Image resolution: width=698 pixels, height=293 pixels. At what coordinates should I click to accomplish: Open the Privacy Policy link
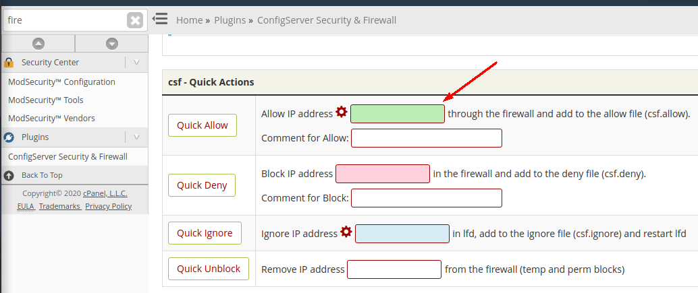[x=109, y=206]
